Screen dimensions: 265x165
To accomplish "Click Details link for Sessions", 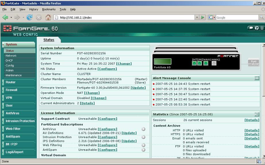I will coord(252,120).
